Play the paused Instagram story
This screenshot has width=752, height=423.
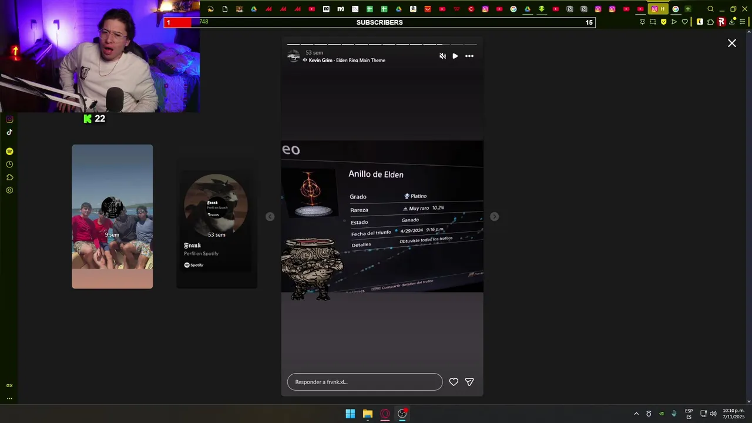point(455,56)
